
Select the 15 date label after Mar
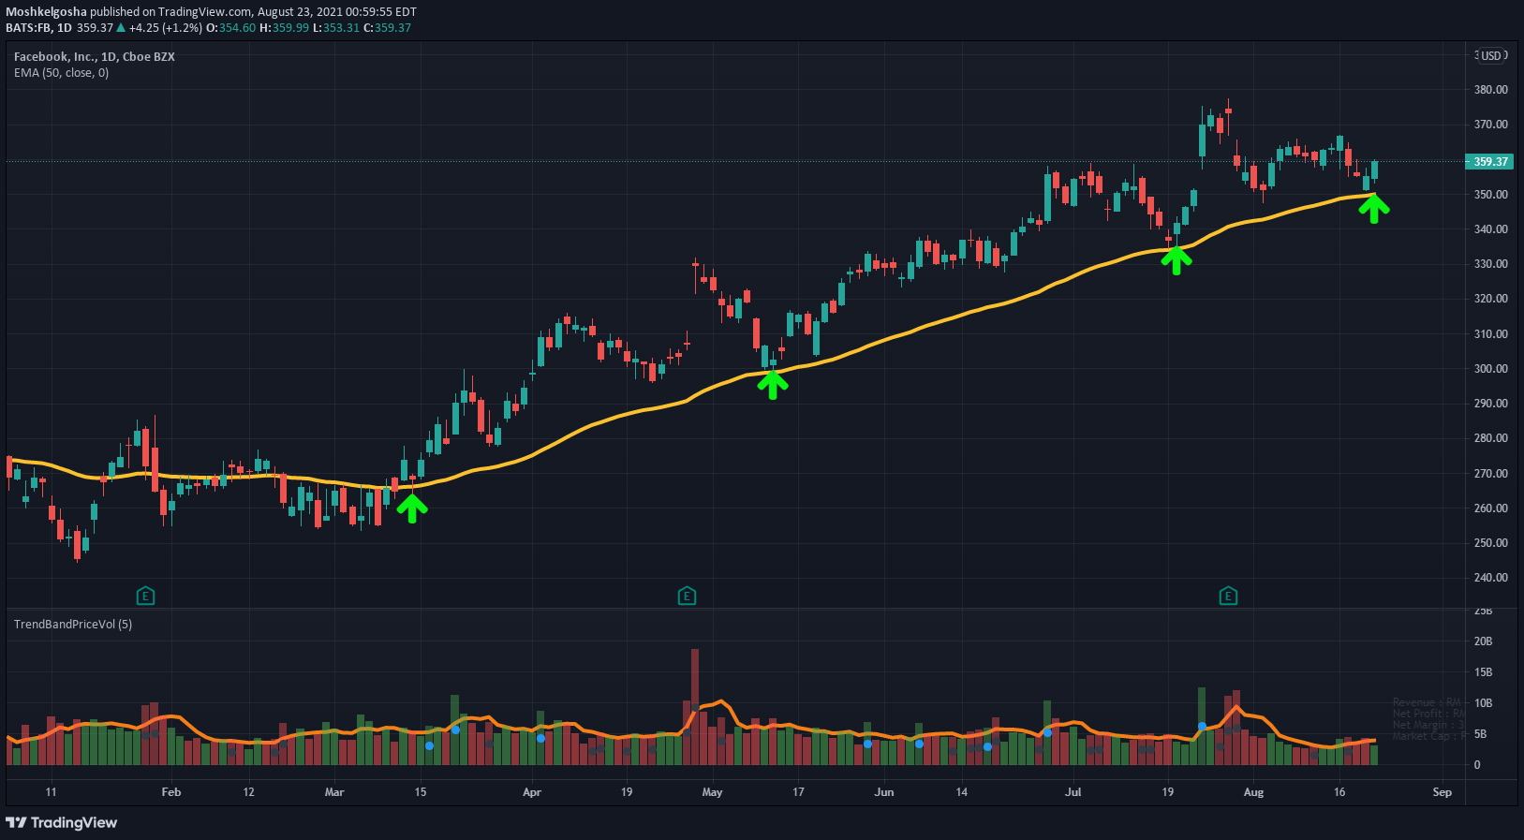[x=421, y=792]
